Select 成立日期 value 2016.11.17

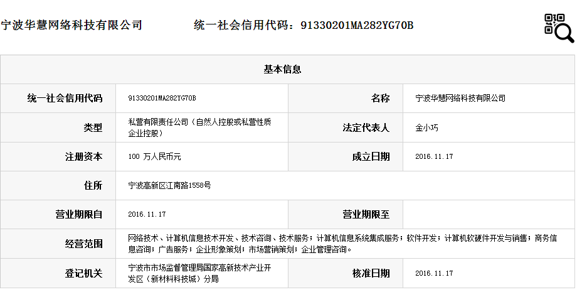434,157
